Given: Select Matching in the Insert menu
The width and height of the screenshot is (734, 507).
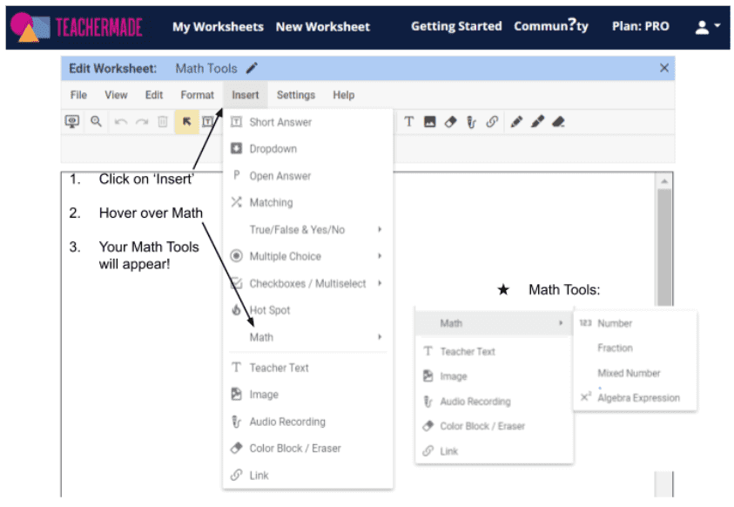Looking at the screenshot, I should pos(307,203).
